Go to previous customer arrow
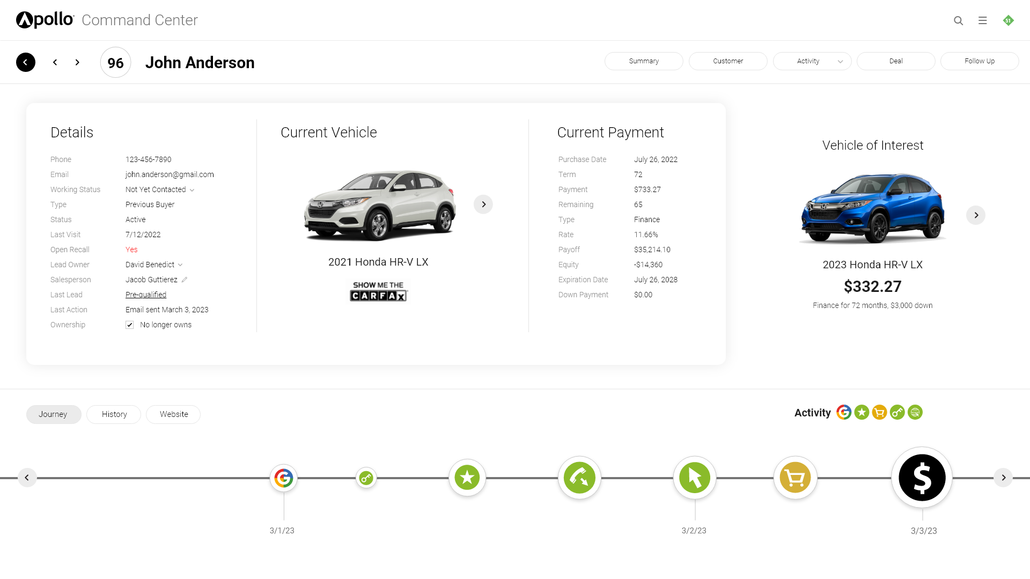The width and height of the screenshot is (1030, 579). pos(55,62)
